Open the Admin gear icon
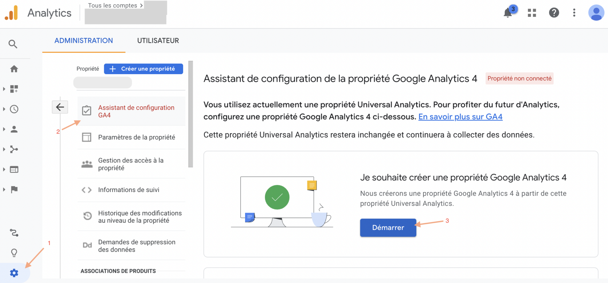 (x=14, y=273)
